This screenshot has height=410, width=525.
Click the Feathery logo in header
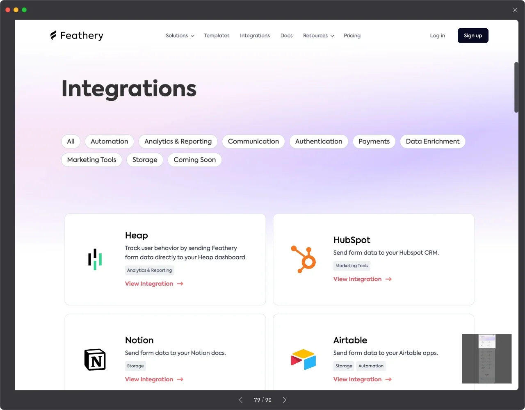coord(77,36)
